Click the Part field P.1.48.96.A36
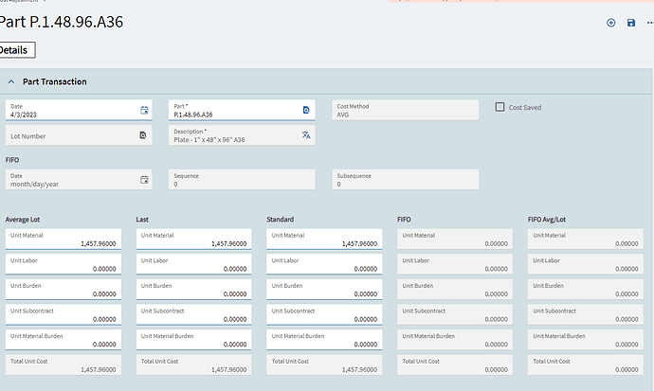 242,110
